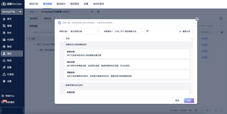Click the 代码库 code repository icon
This screenshot has height=114, width=227.
click(x=4, y=40)
